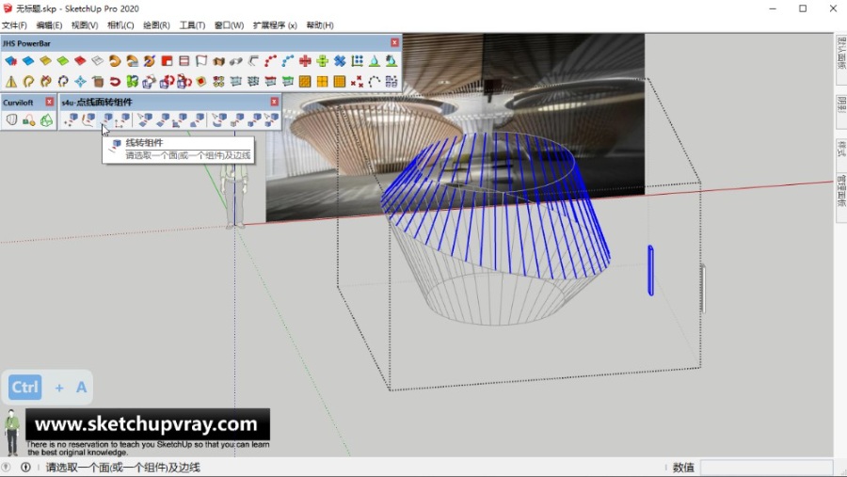Click the circled info icon in status bar

25,468
